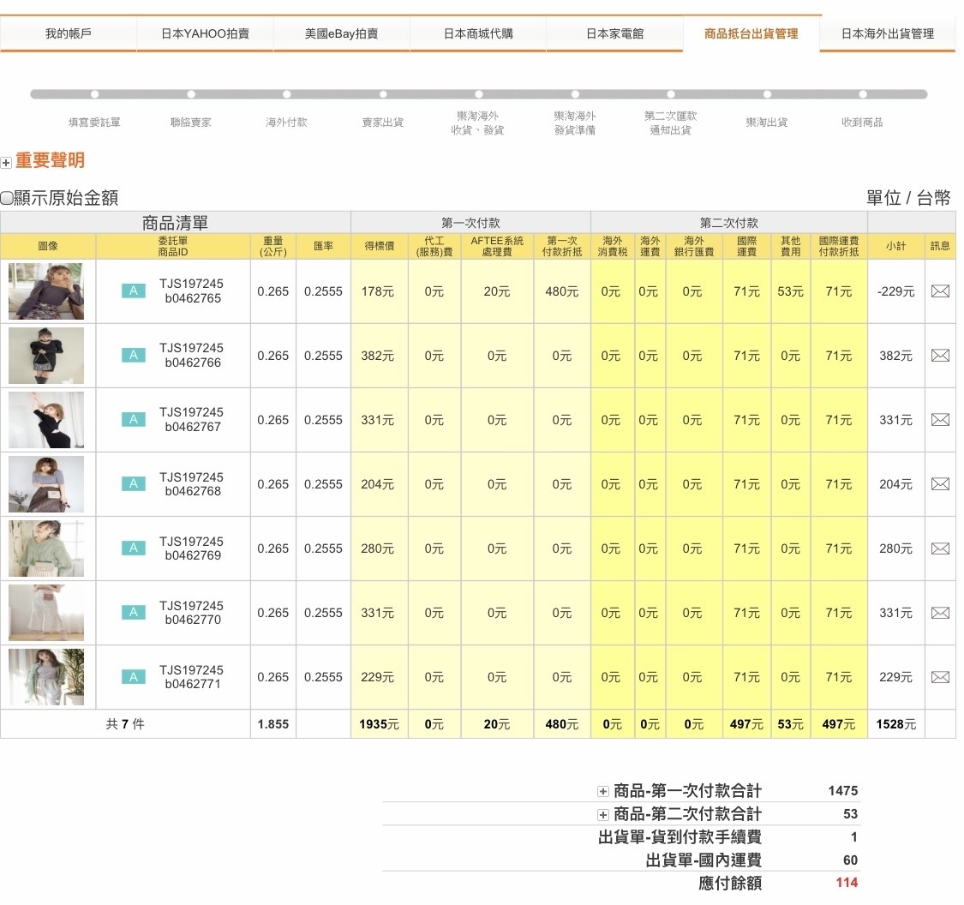Expand 商品-第二次付款合計 details
This screenshot has width=964, height=905.
click(602, 815)
